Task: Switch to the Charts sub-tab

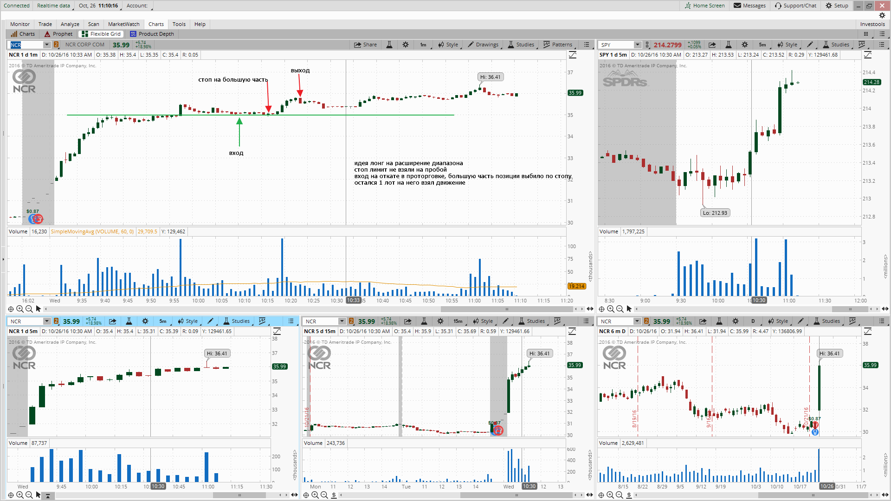Action: point(23,34)
